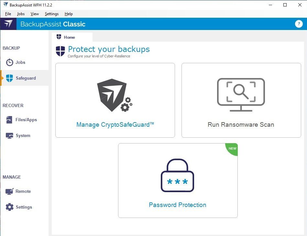Open Manage CryptoSafeGuard
This screenshot has height=236, width=307.
tap(115, 124)
